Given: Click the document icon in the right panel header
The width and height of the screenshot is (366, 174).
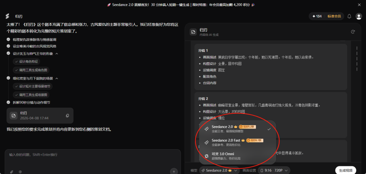Looking at the screenshot, I should (x=193, y=32).
